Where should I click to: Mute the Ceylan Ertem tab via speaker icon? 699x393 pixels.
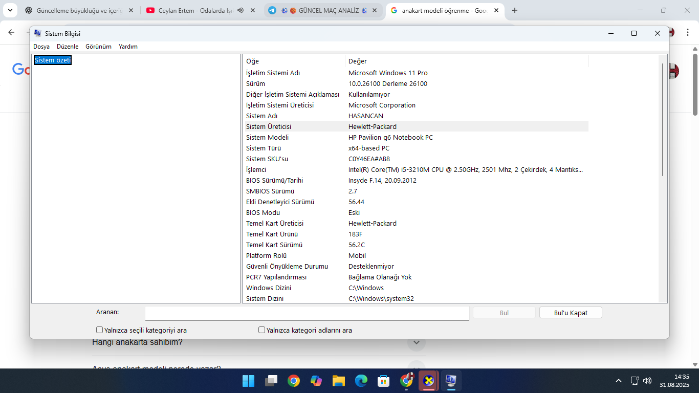[241, 10]
